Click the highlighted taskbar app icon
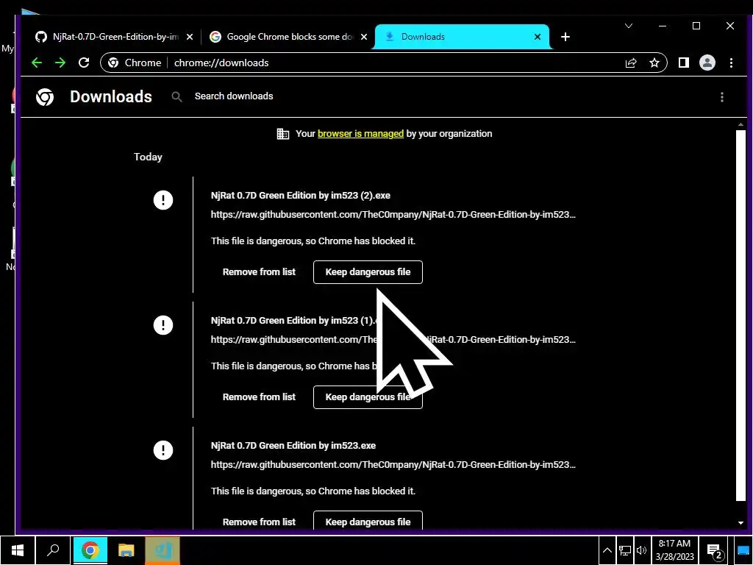 [x=163, y=550]
